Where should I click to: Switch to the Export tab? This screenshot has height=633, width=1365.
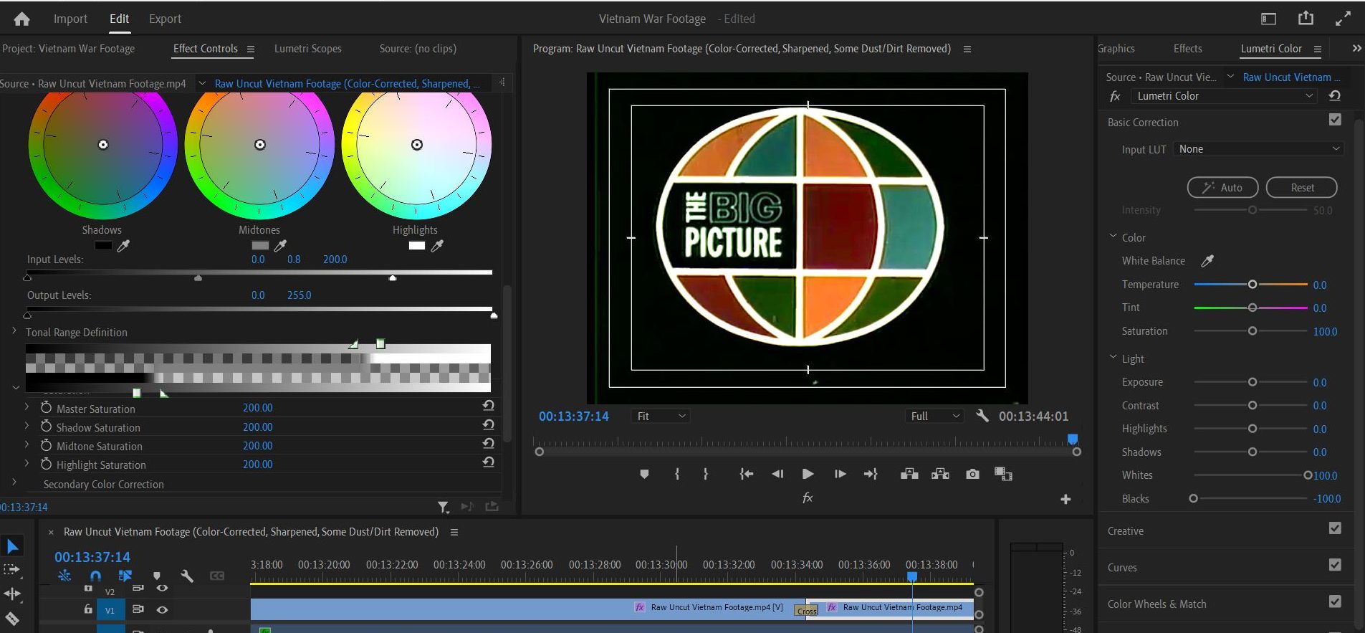[165, 19]
